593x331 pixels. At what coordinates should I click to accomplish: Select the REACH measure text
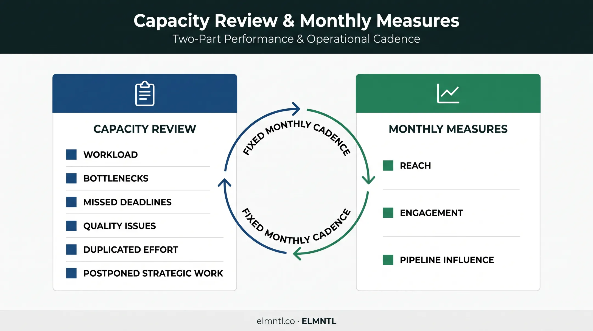point(415,166)
